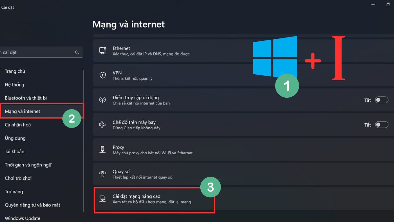Click the settings search field
This screenshot has width=394, height=222.
41,52
